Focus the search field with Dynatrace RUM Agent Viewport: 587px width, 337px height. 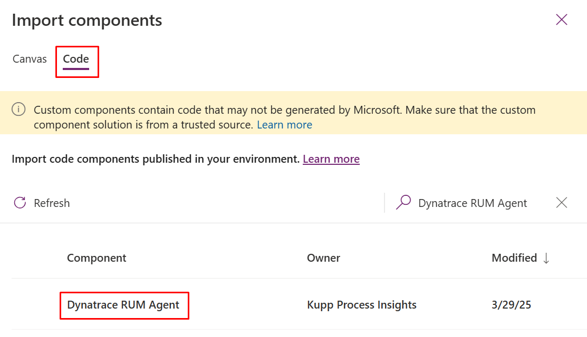[x=473, y=203]
